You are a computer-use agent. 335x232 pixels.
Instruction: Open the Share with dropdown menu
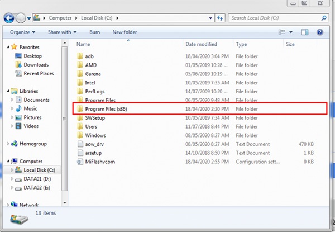(x=62, y=32)
